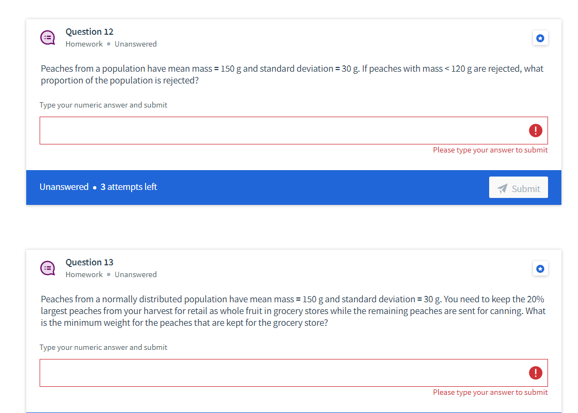This screenshot has height=413, width=578.
Task: Click the Homework label under Question 12
Action: coord(84,44)
